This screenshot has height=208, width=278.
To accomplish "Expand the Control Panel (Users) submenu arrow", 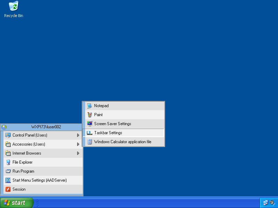I will [x=78, y=135].
